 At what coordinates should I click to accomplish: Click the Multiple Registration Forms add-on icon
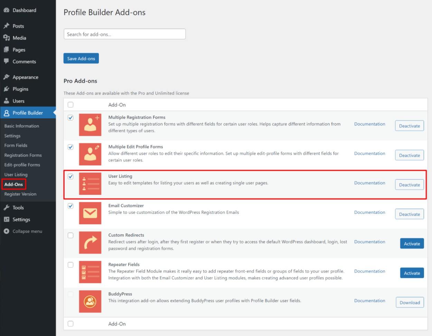(90, 125)
